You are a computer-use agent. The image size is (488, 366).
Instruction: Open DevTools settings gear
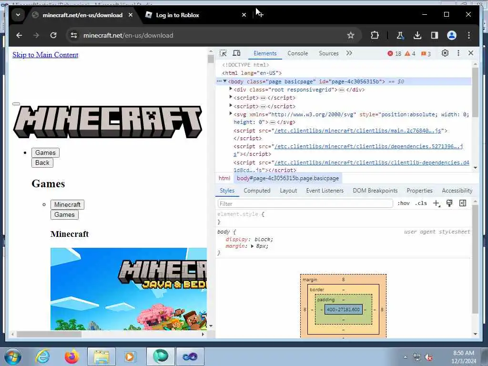coord(445,53)
